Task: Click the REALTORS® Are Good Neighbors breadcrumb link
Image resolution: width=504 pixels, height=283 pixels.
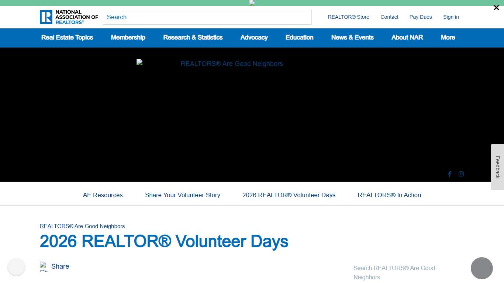Action: coord(82,226)
